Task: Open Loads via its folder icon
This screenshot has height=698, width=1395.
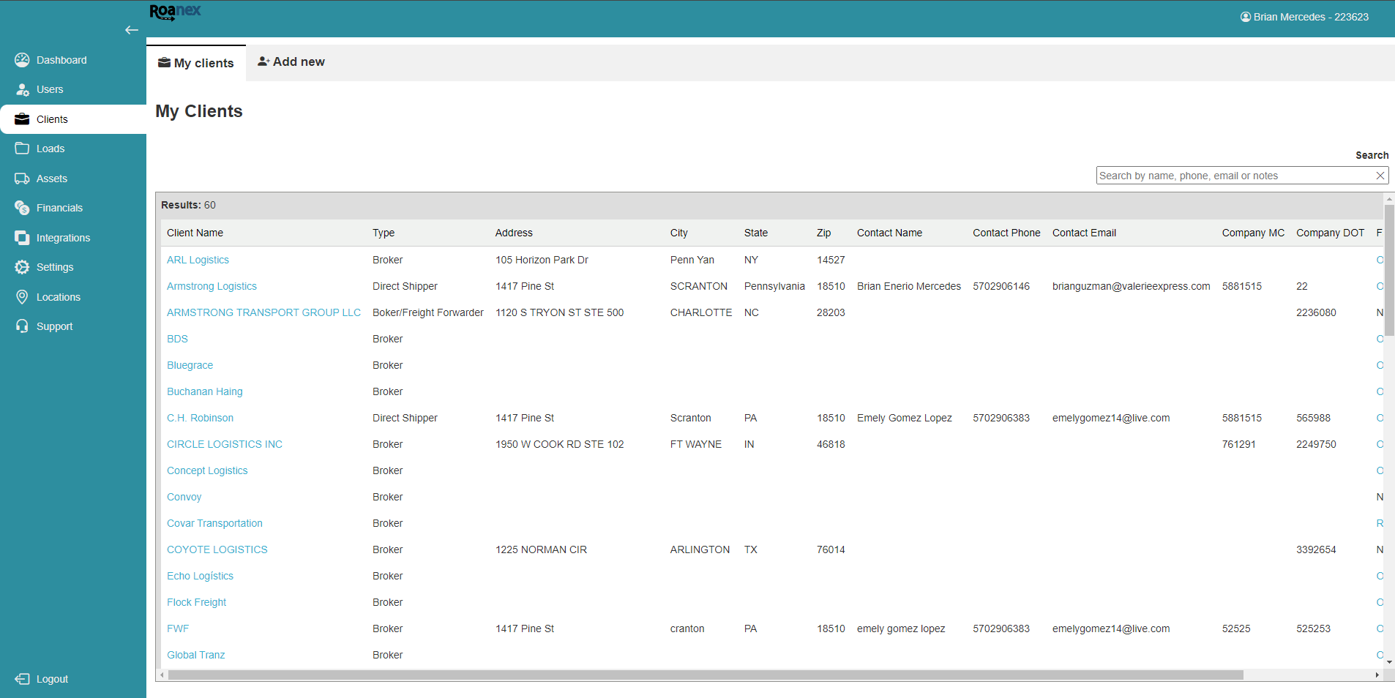Action: point(22,149)
